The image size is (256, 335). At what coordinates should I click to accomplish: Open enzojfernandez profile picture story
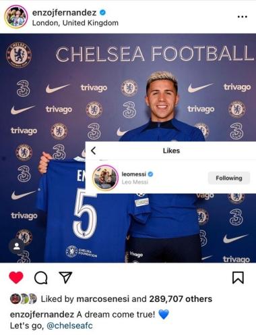click(x=16, y=17)
